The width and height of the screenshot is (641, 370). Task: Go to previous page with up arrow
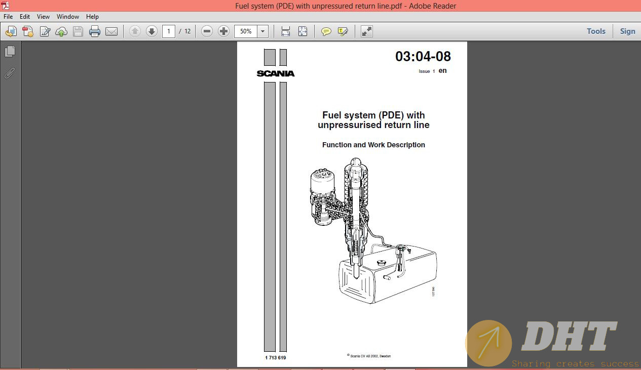point(135,31)
